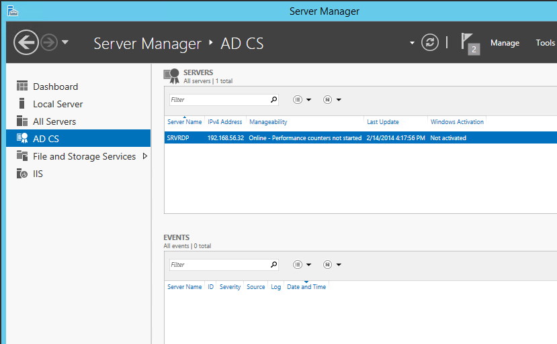Viewport: 557px width, 344px height.
Task: Refresh Server Manager with refresh icon
Action: pos(430,42)
